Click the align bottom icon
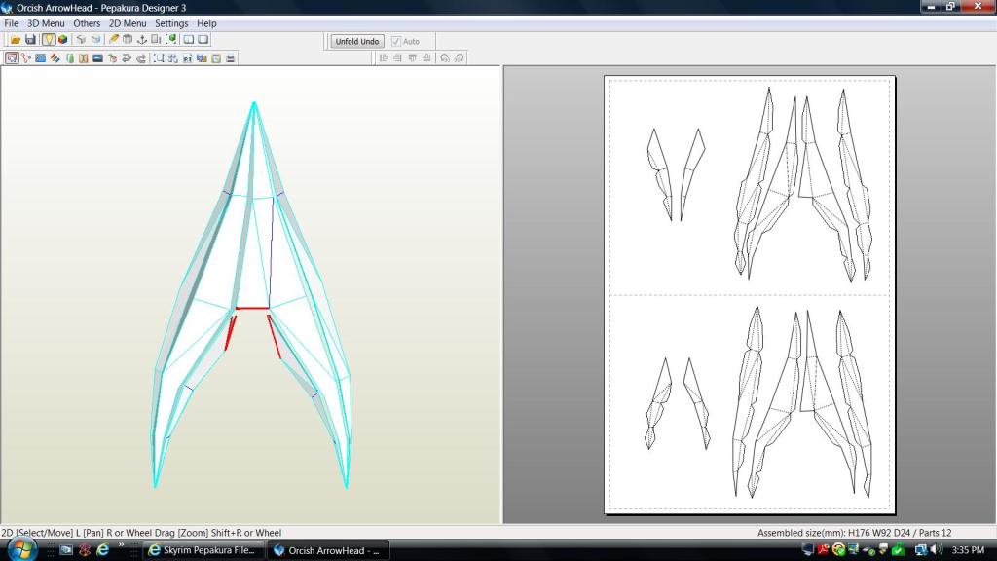 (426, 57)
